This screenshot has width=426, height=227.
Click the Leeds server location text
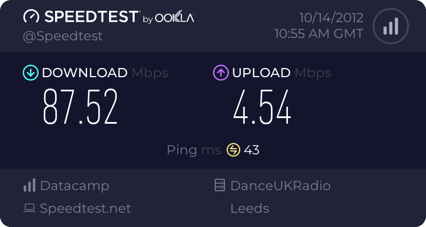[249, 208]
